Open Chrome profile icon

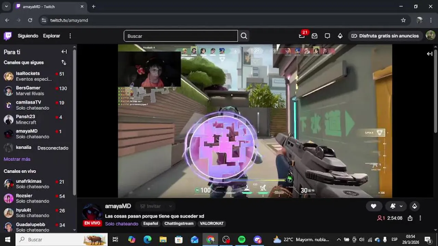coord(419,20)
